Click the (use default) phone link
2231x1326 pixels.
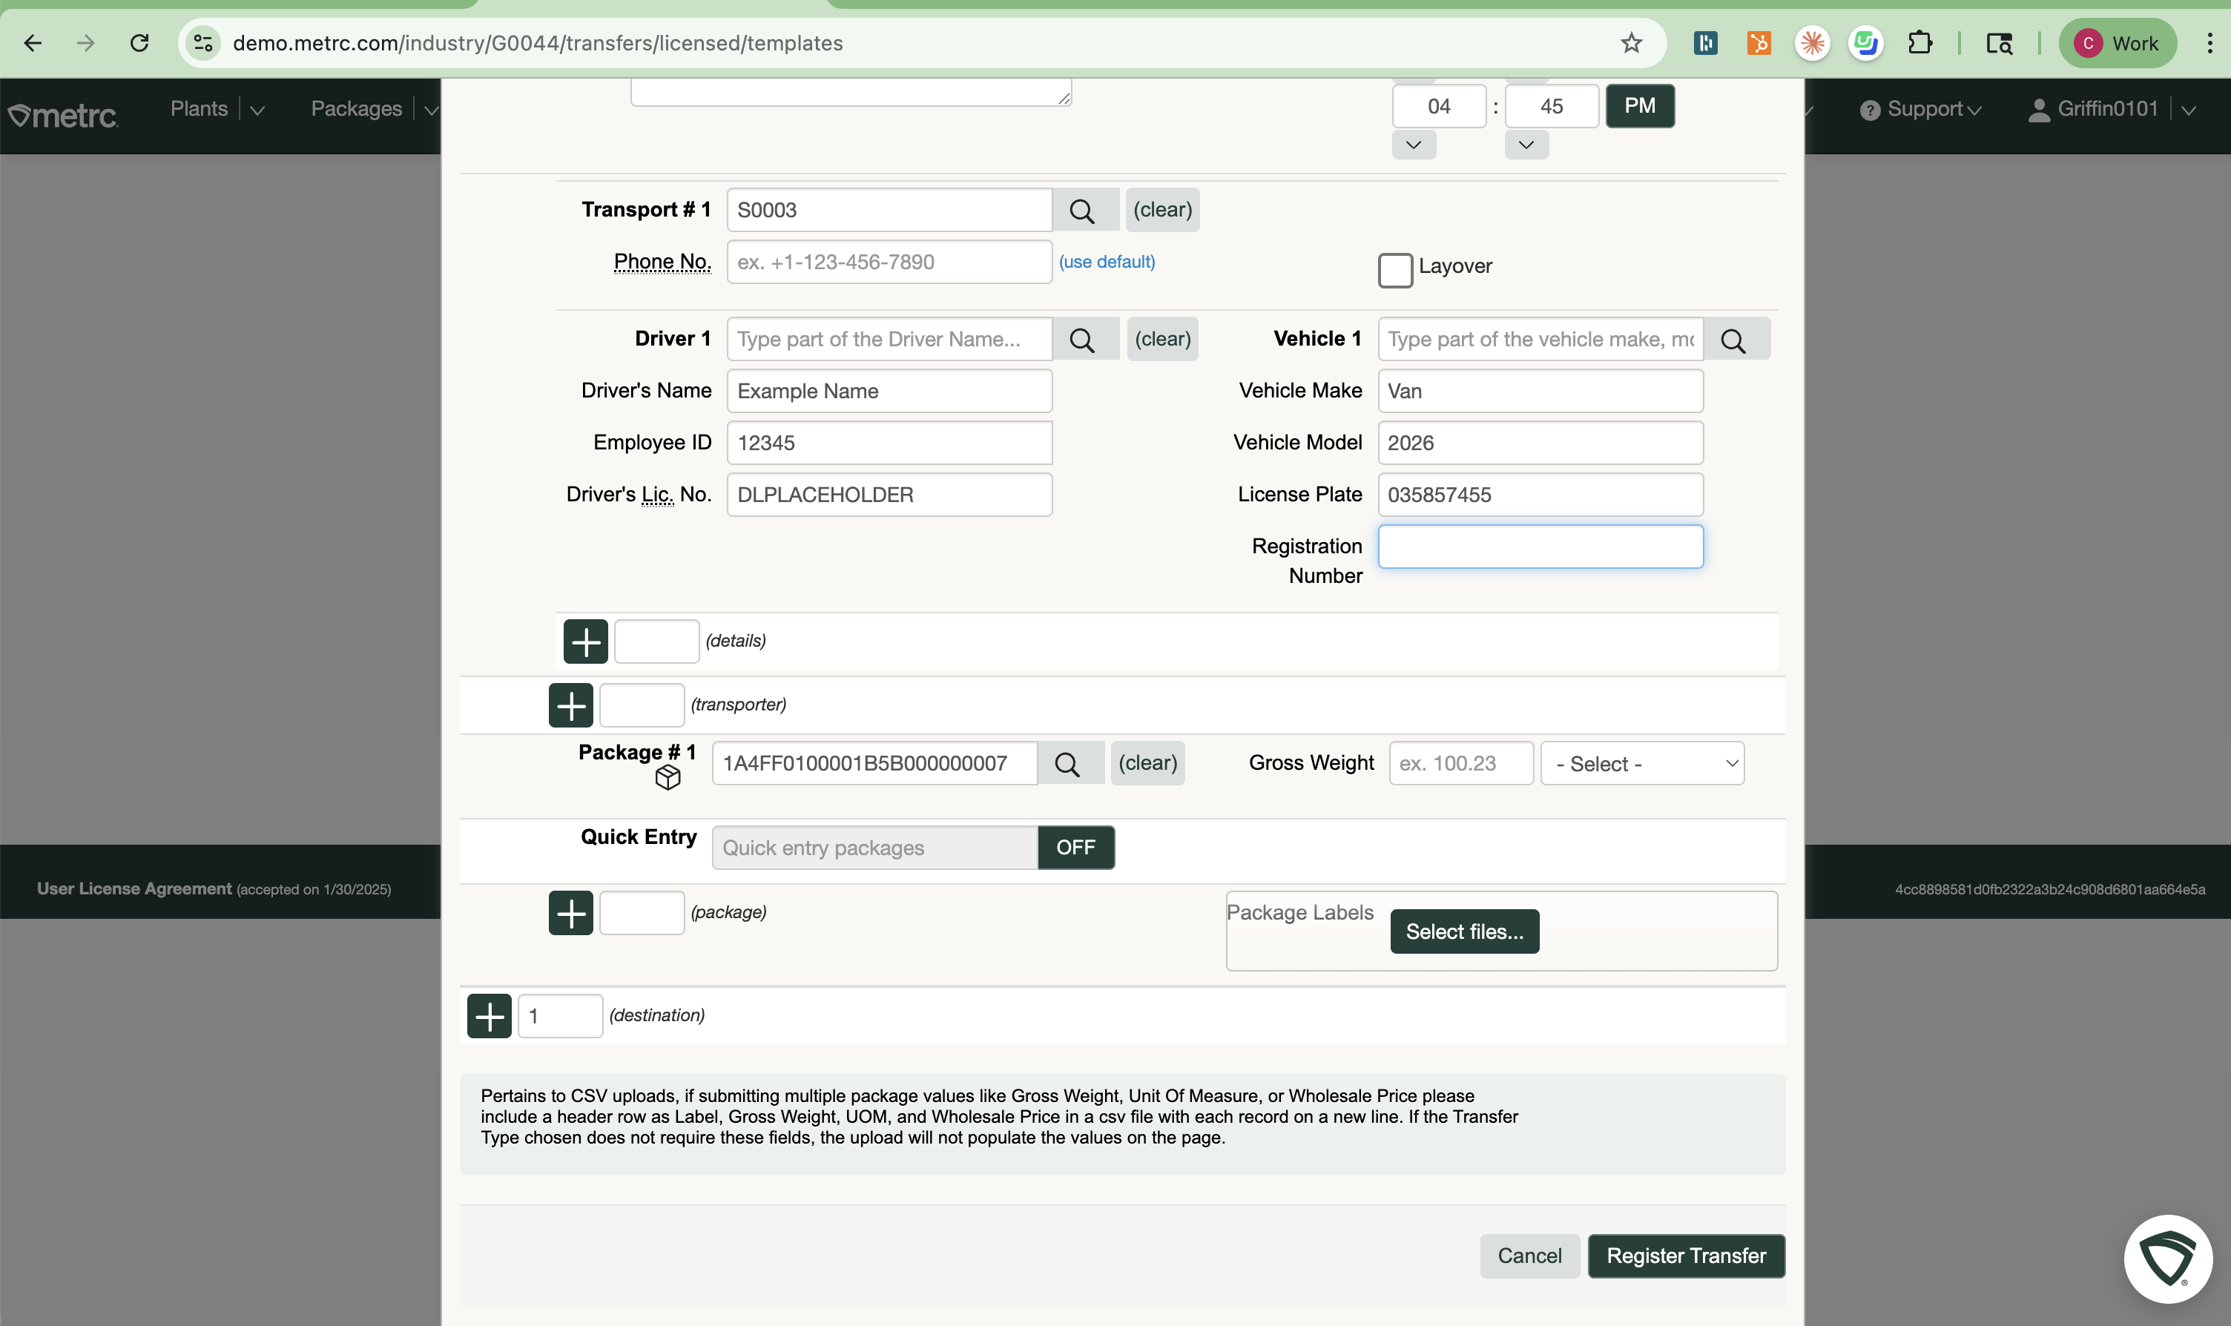(1106, 262)
